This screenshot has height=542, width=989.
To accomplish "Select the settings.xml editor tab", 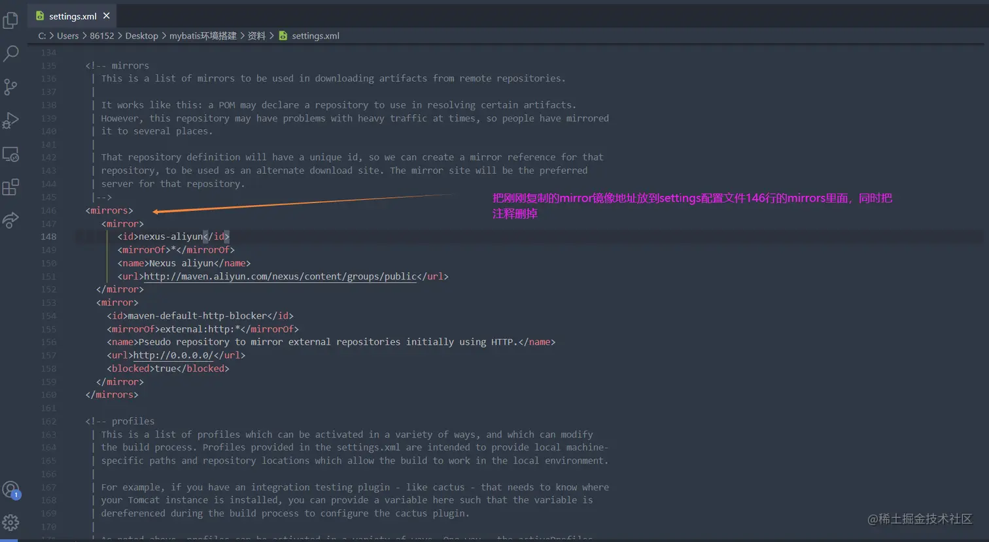I will [x=73, y=16].
